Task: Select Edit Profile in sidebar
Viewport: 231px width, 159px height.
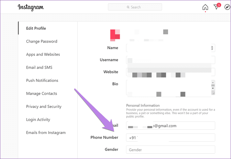Action: 36,28
